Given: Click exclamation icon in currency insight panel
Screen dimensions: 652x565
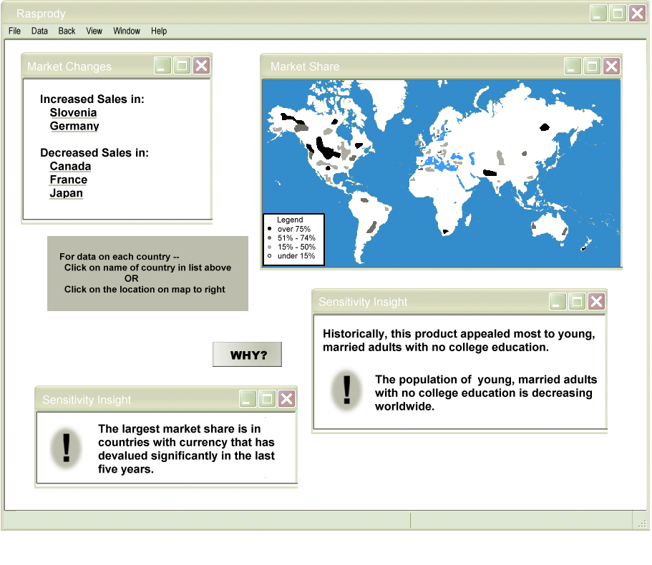Looking at the screenshot, I should tap(67, 448).
